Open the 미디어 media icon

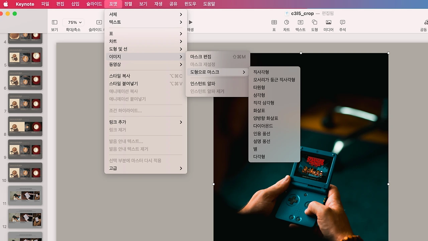point(328,22)
